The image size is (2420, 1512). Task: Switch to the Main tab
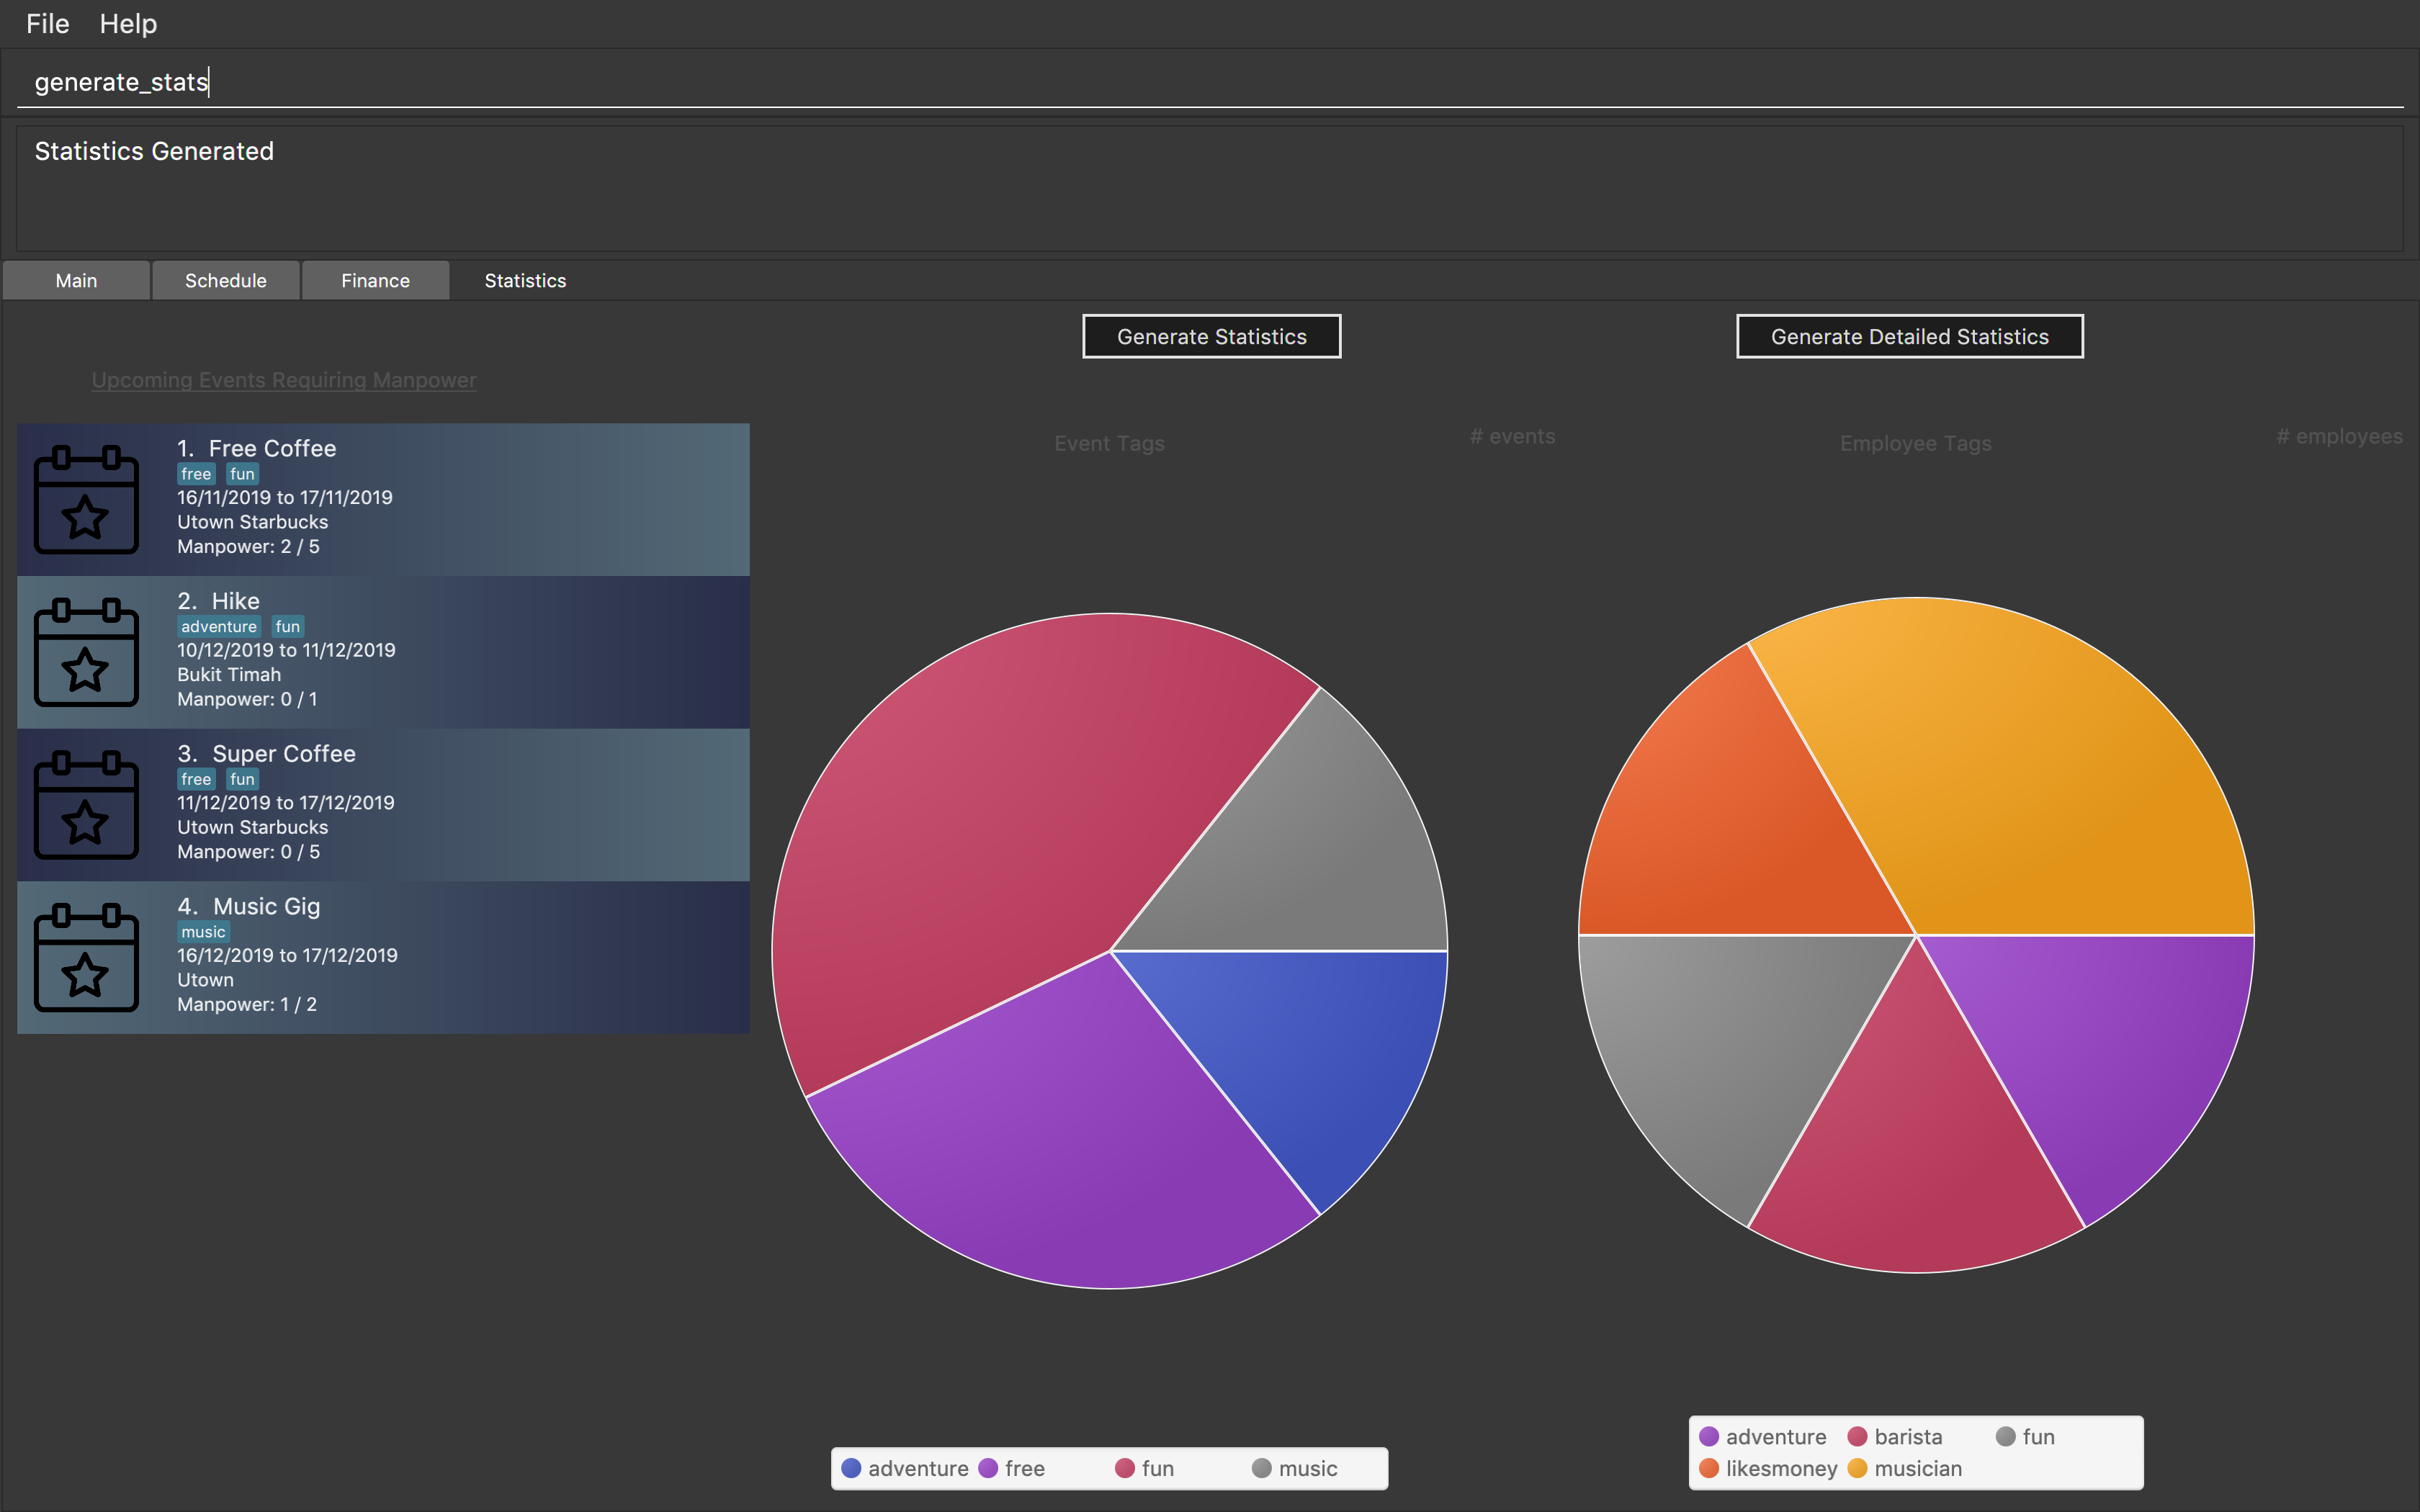pyautogui.click(x=76, y=280)
